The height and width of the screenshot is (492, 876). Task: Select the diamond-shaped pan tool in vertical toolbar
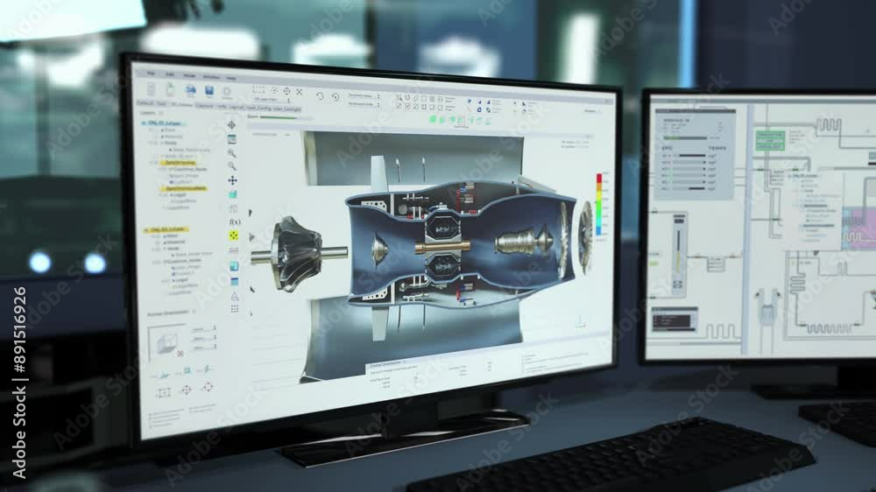[232, 125]
